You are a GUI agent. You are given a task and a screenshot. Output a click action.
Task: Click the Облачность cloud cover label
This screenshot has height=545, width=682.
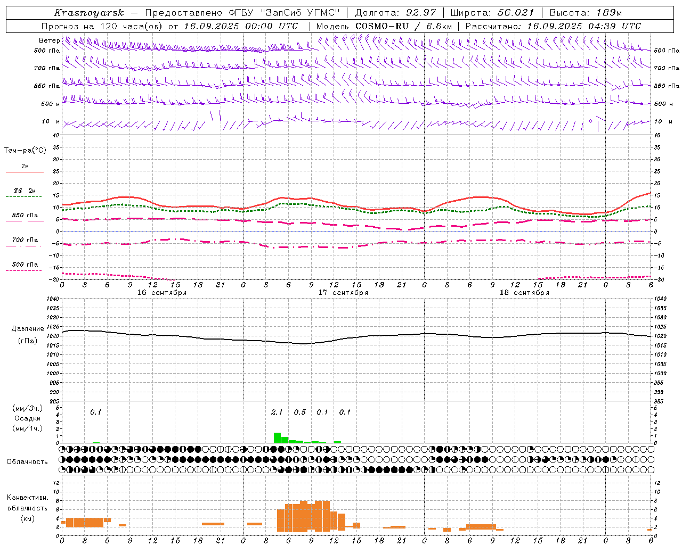(27, 461)
